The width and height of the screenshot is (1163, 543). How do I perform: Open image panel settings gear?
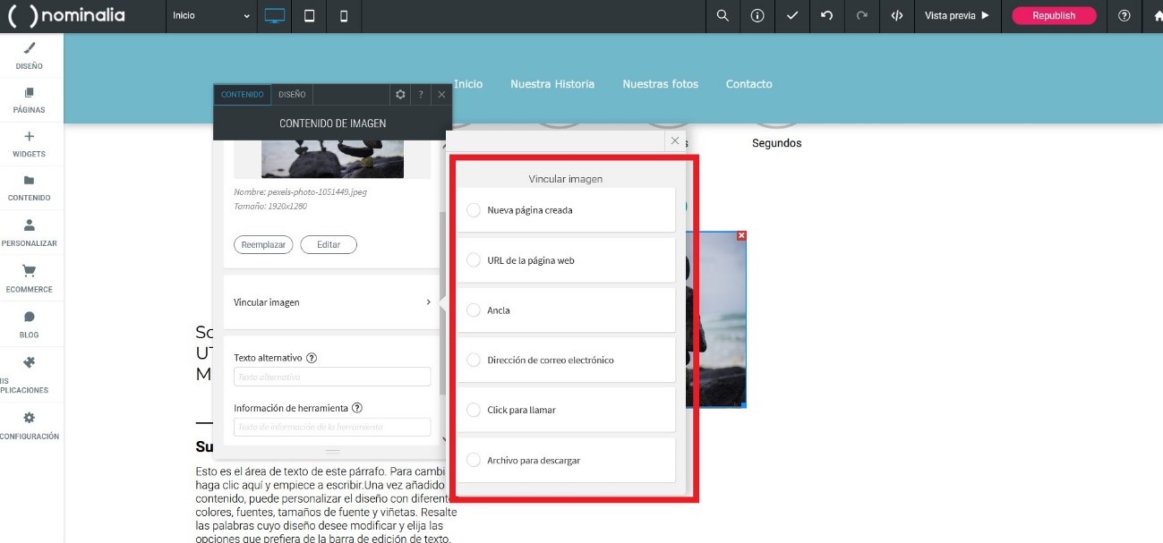point(400,95)
